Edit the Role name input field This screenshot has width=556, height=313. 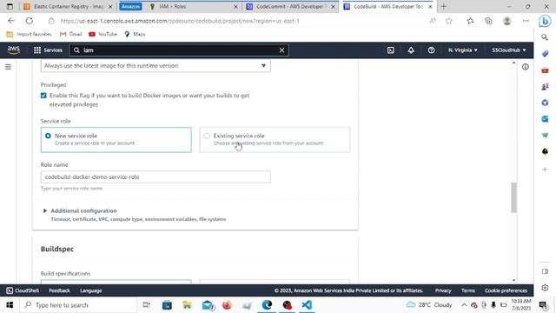pos(156,176)
